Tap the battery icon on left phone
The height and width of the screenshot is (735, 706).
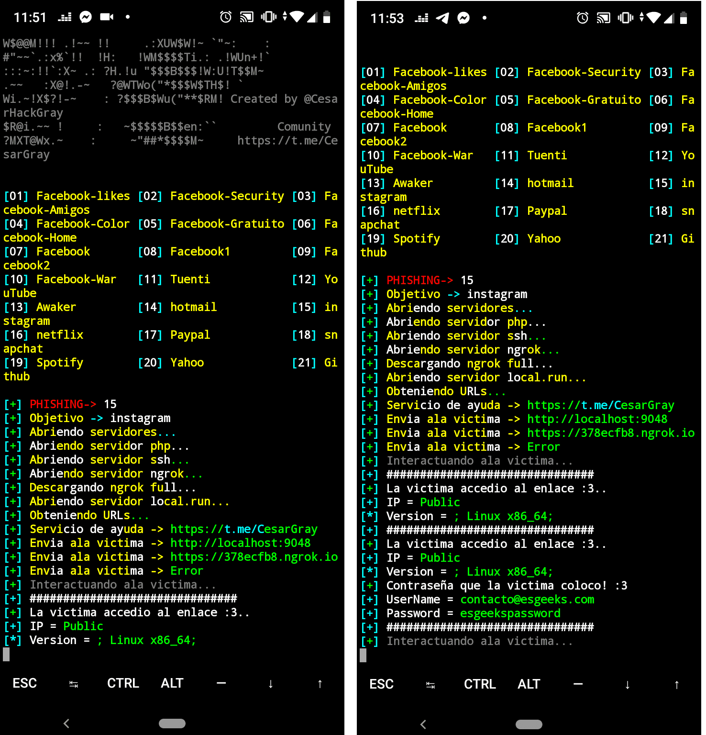(x=327, y=17)
